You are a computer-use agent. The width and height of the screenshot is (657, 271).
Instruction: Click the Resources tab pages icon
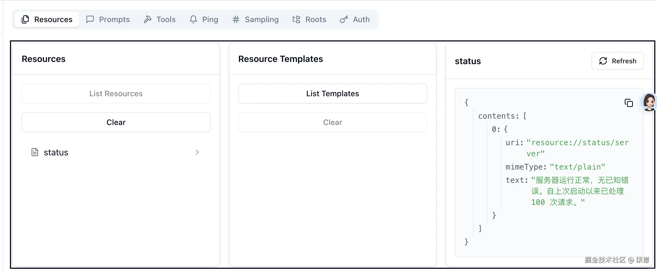coord(25,19)
